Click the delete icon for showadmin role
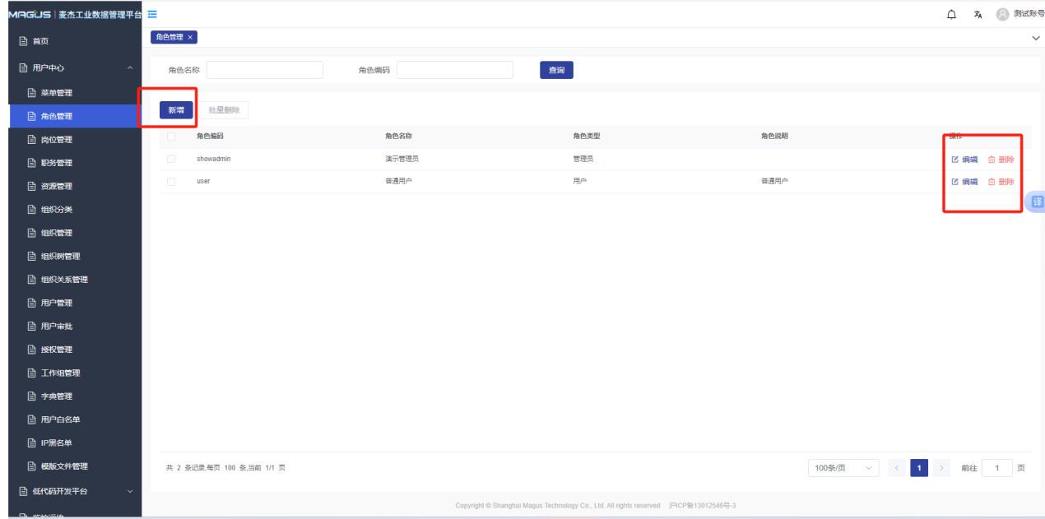 (x=992, y=160)
